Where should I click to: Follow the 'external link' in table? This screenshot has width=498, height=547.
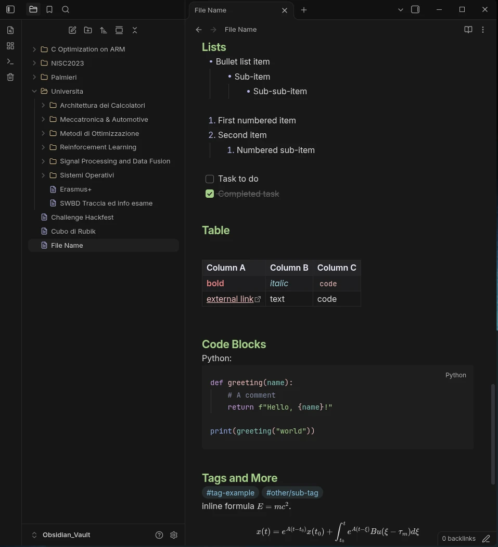pyautogui.click(x=230, y=299)
